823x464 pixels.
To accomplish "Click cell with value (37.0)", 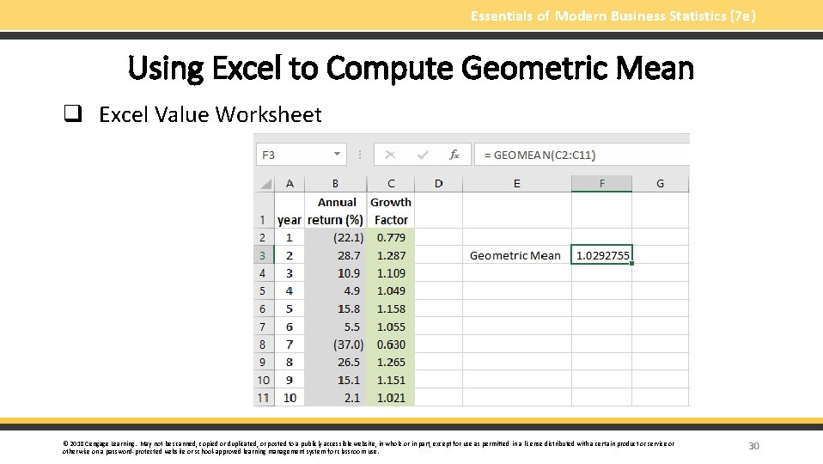I will pyautogui.click(x=335, y=345).
